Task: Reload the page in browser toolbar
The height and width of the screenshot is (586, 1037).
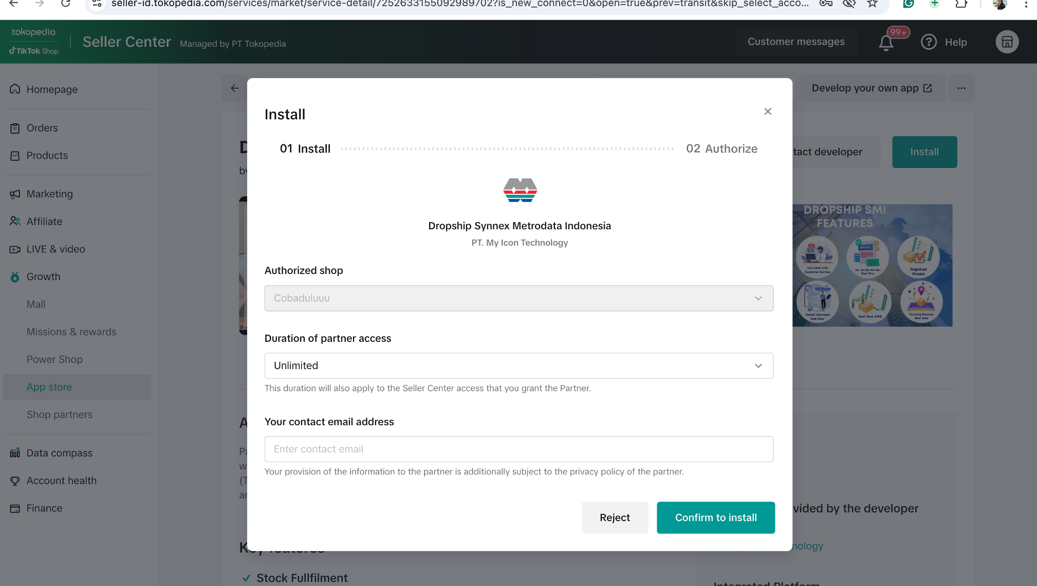Action: pyautogui.click(x=66, y=4)
